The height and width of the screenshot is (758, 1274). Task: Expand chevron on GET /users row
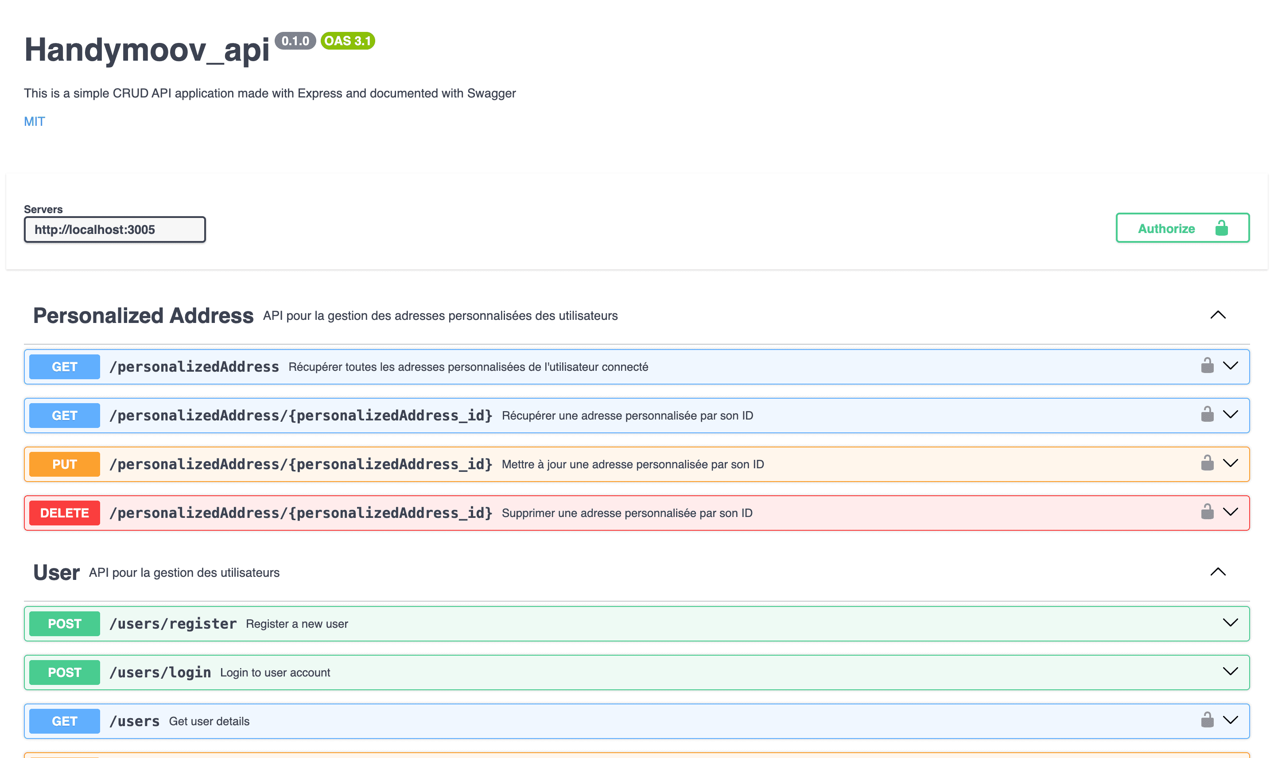[x=1231, y=720]
